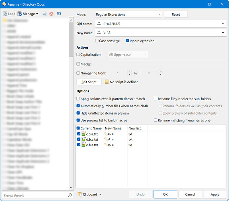The width and height of the screenshot is (229, 201).
Task: Click the Old name field tree icon
Action: pos(99,24)
